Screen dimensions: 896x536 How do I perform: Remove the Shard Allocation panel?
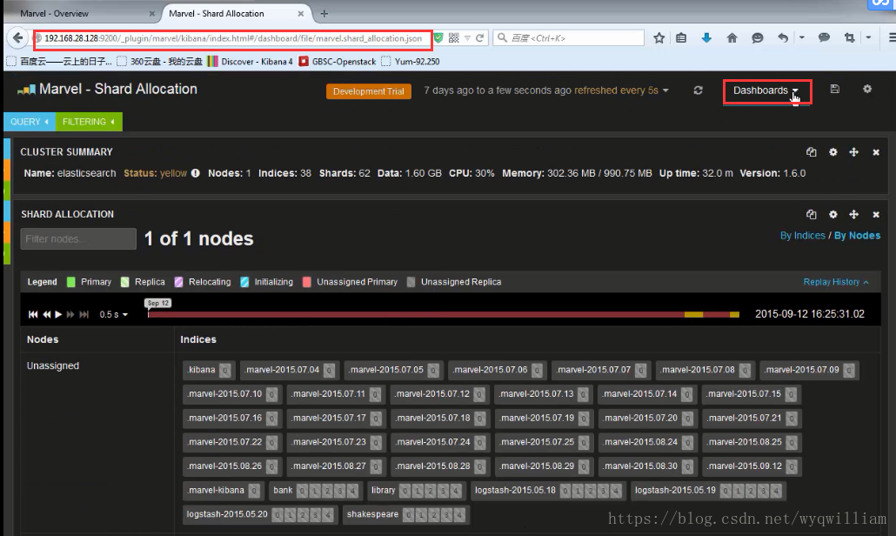(876, 215)
